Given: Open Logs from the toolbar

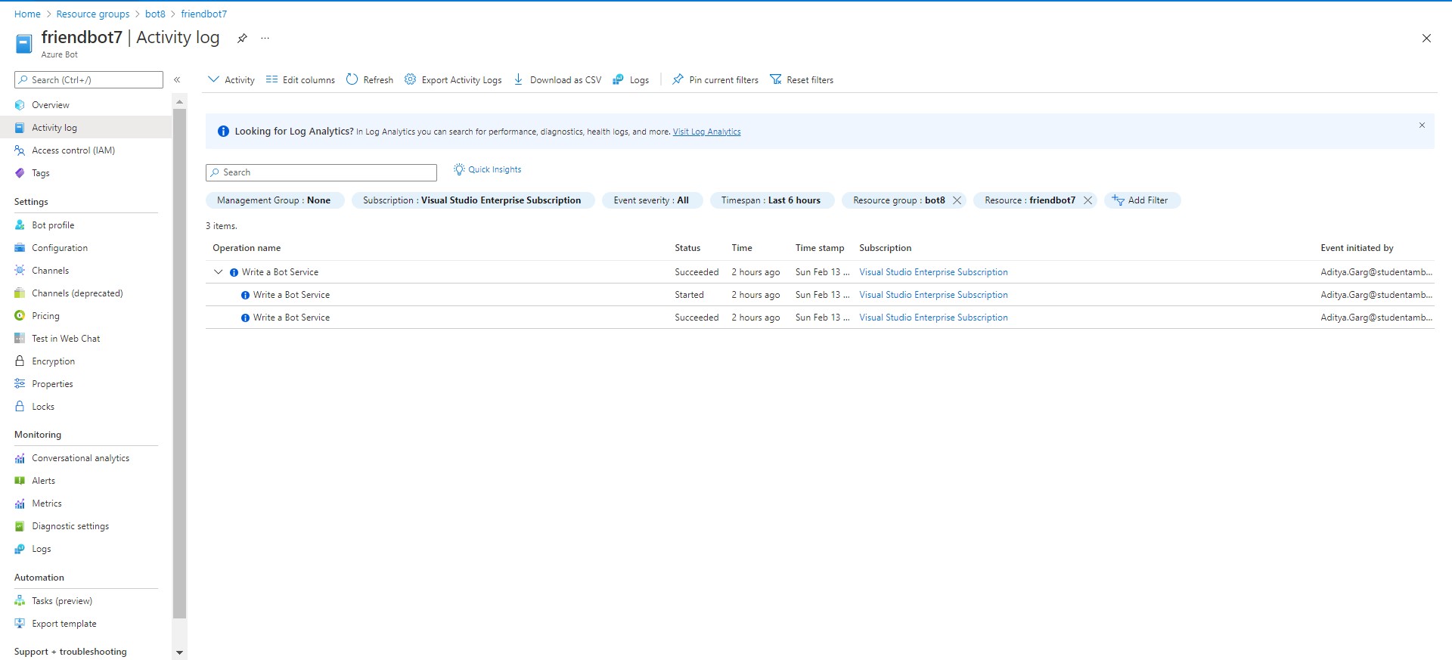Looking at the screenshot, I should 631,79.
